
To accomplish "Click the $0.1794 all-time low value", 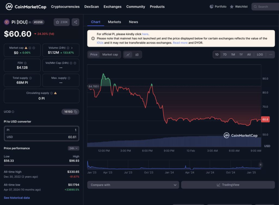I will click(74, 185).
